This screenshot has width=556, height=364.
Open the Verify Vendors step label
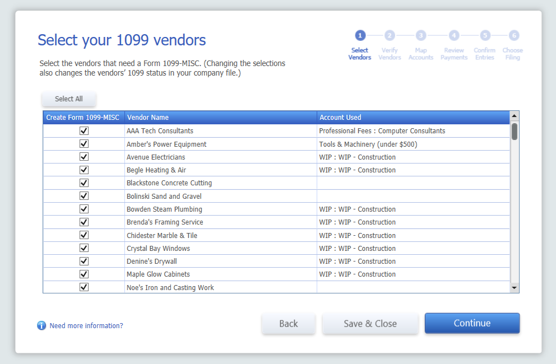[x=390, y=54]
